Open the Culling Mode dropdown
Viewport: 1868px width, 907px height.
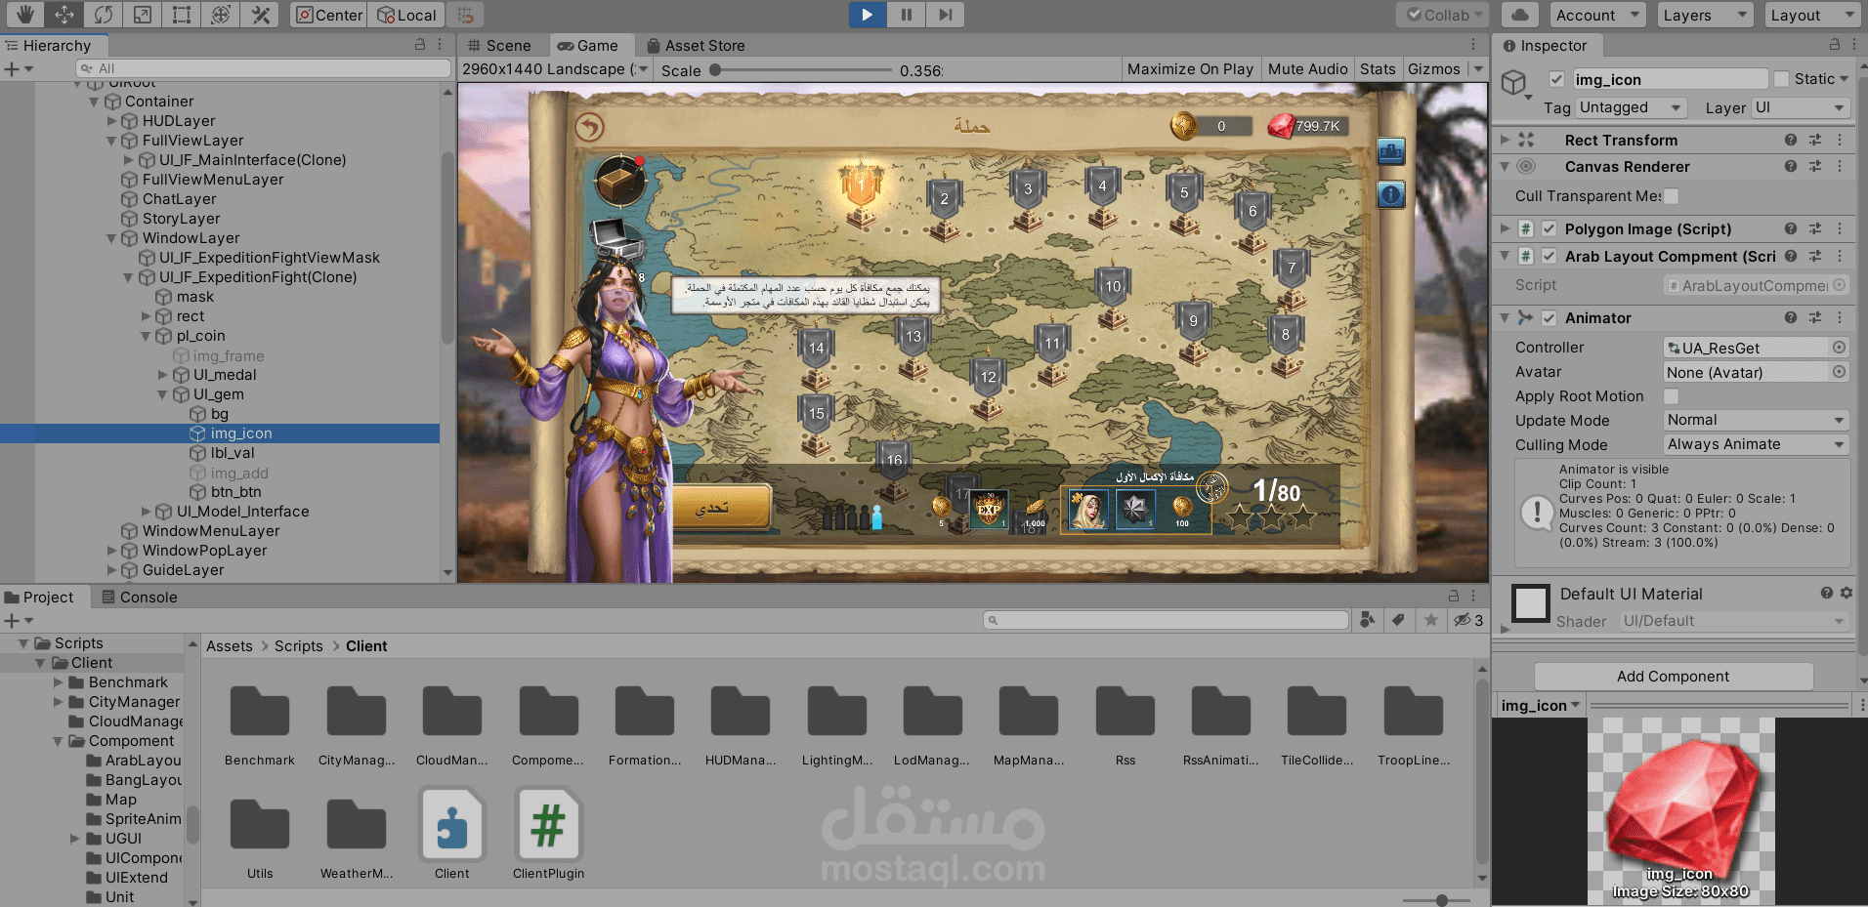click(x=1756, y=444)
